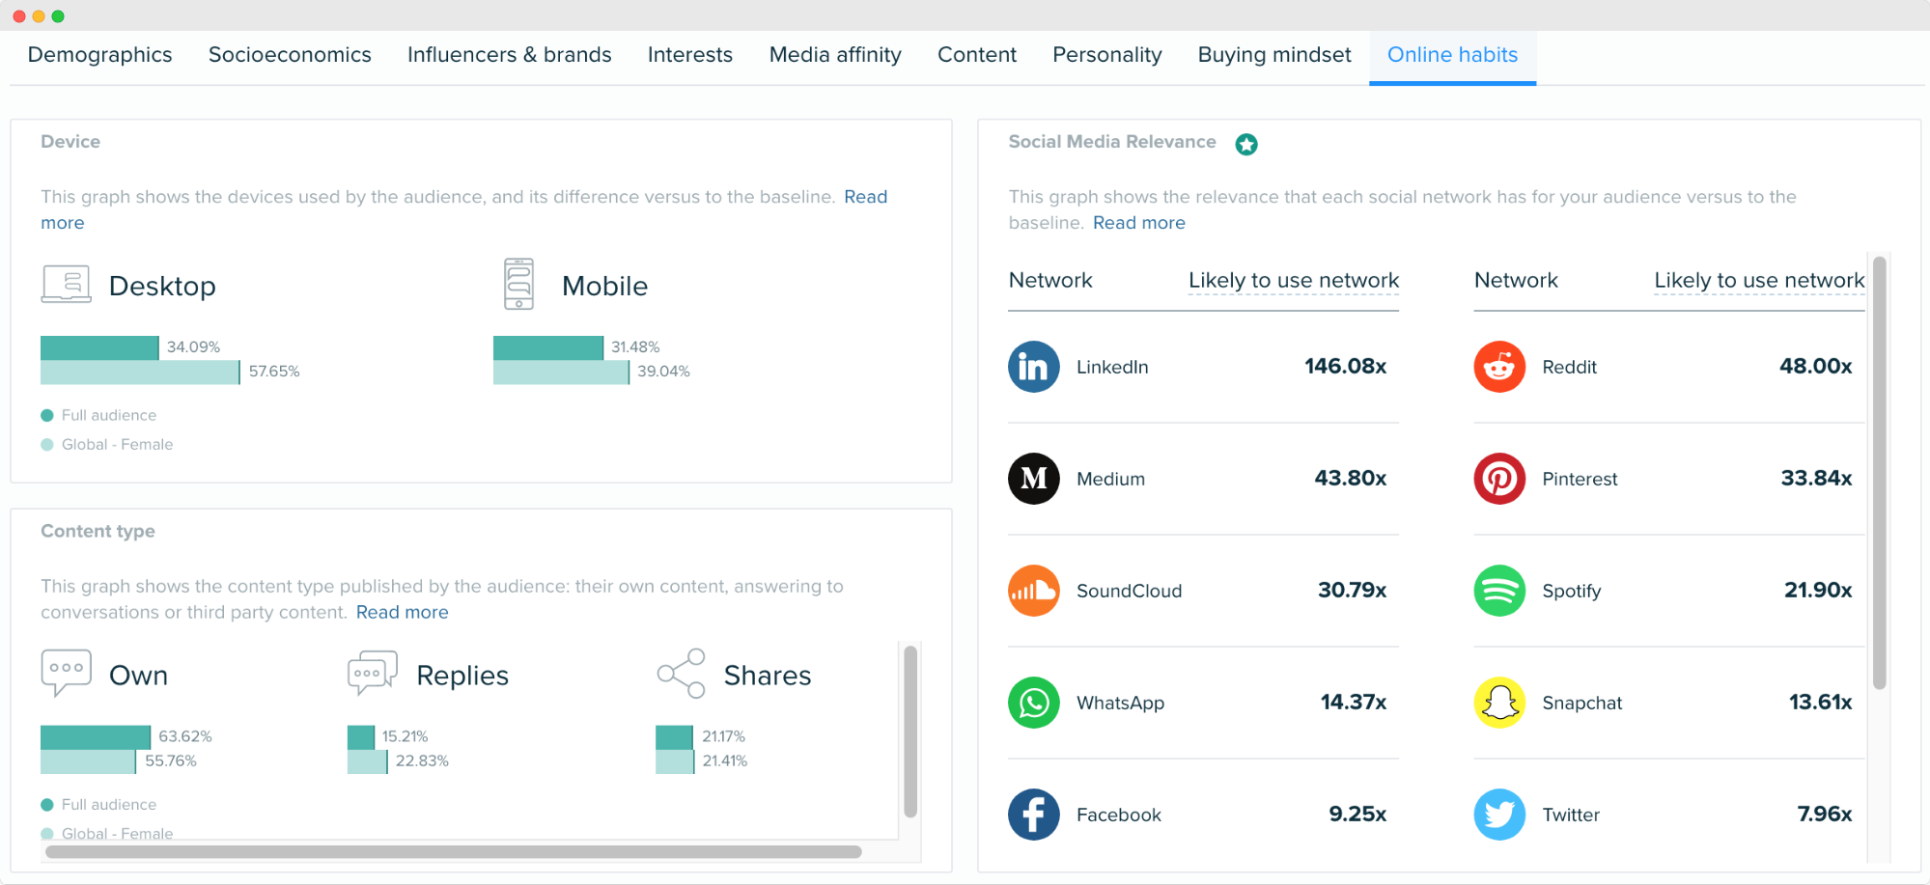
Task: Follow Read more link in Social Media Relevance
Action: tap(1139, 223)
